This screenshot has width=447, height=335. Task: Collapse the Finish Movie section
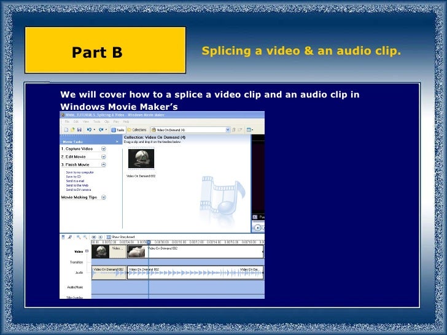[x=104, y=164]
